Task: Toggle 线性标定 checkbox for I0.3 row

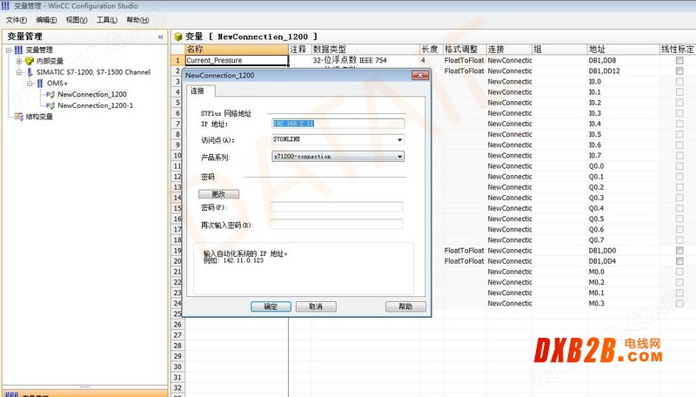Action: [x=679, y=113]
